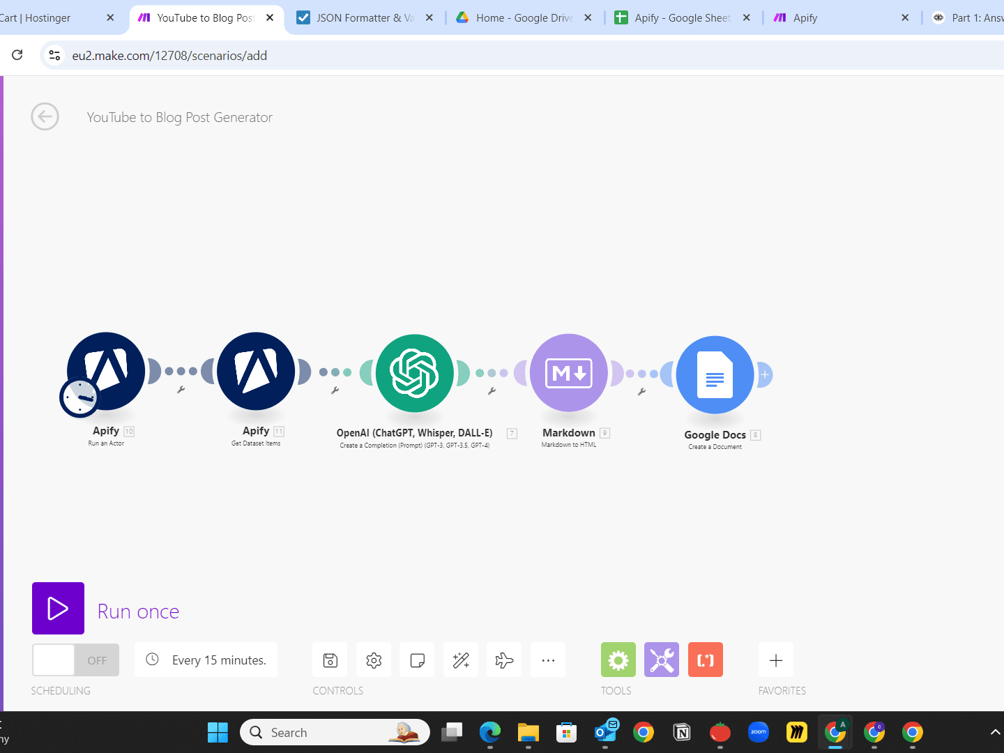Open Miro from the taskbar

[x=797, y=732]
